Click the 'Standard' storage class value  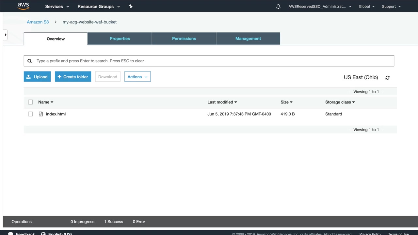[334, 114]
